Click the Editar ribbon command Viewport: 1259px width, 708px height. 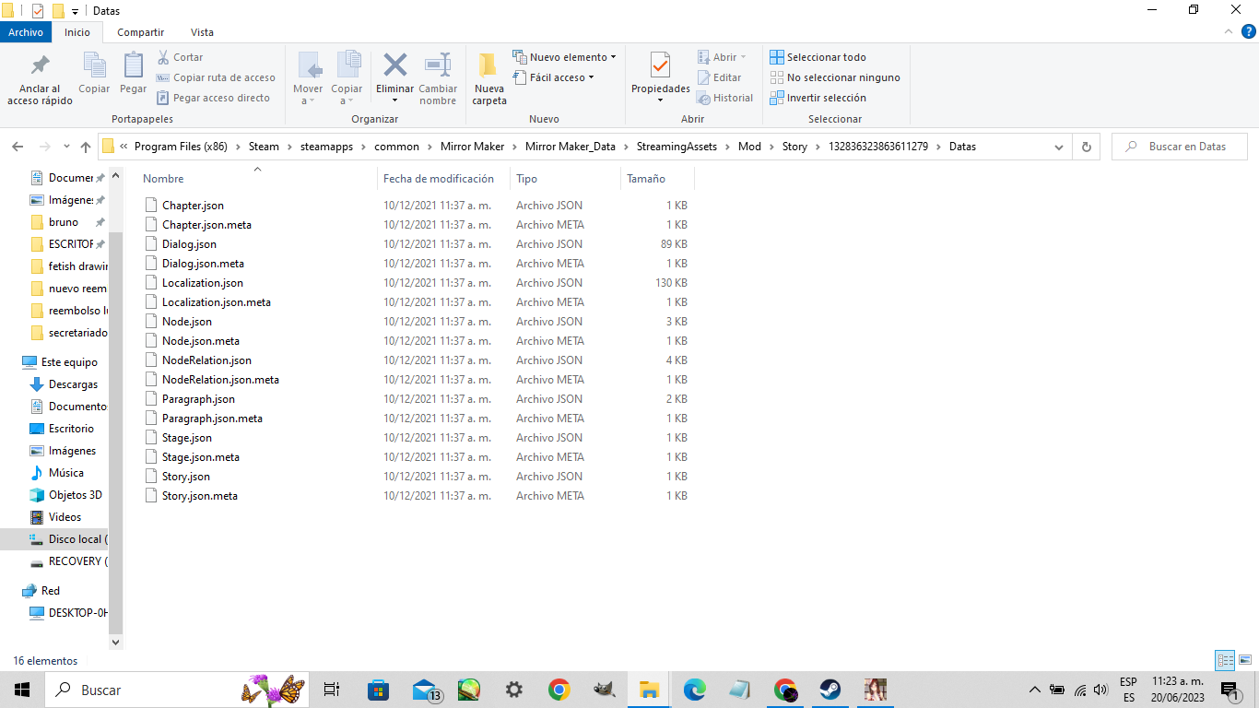719,77
